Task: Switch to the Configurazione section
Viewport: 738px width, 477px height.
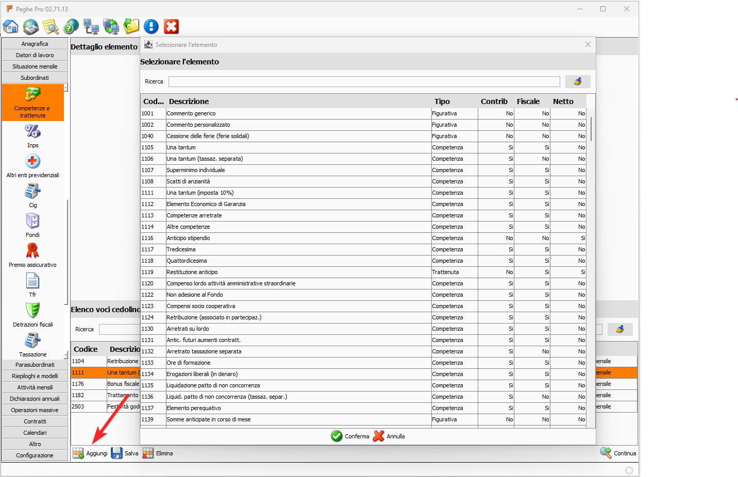Action: (35, 455)
